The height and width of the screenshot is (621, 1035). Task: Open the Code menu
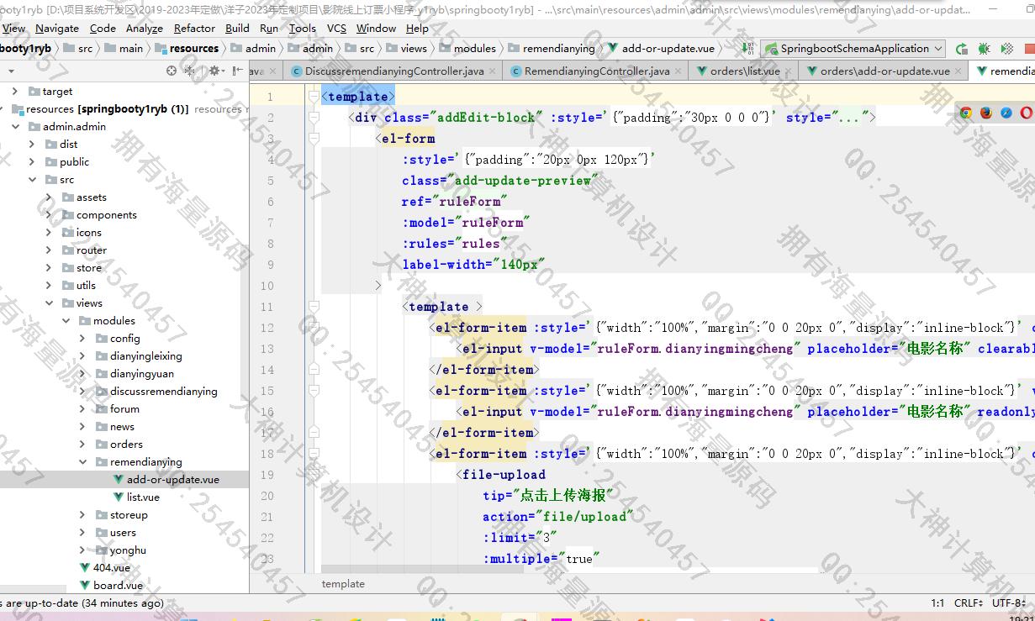tap(103, 28)
